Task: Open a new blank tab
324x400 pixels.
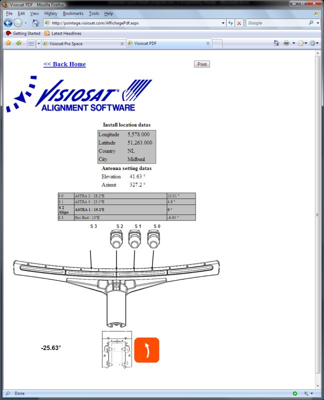Action: [217, 44]
